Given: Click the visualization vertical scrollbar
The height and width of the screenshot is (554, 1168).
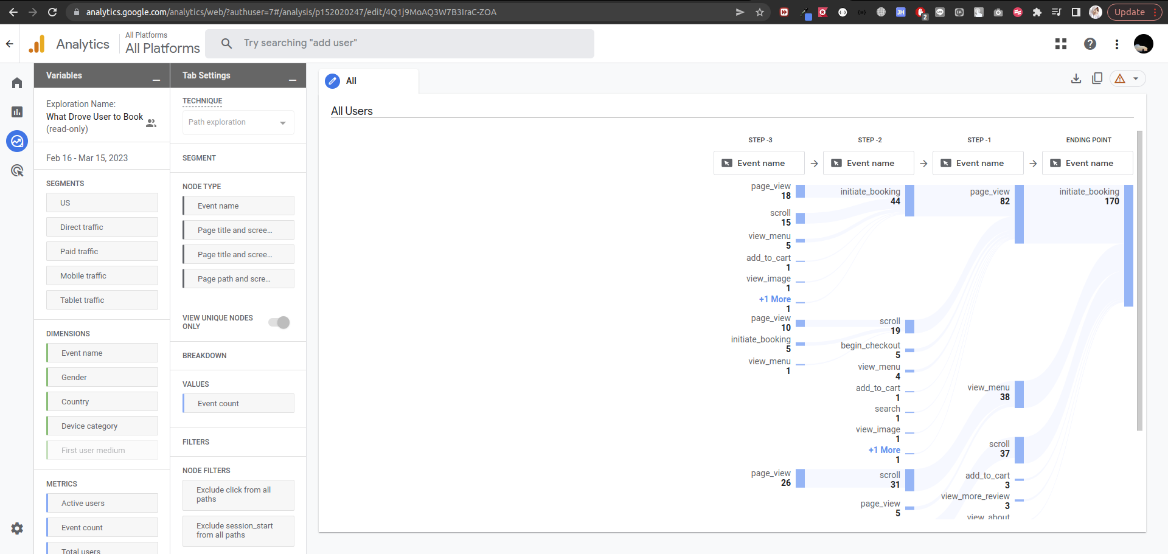Looking at the screenshot, I should pos(1139,280).
